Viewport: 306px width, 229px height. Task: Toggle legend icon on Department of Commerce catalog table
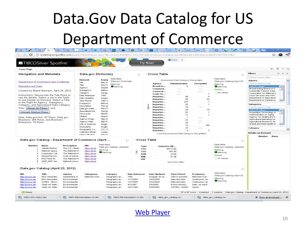point(127,140)
